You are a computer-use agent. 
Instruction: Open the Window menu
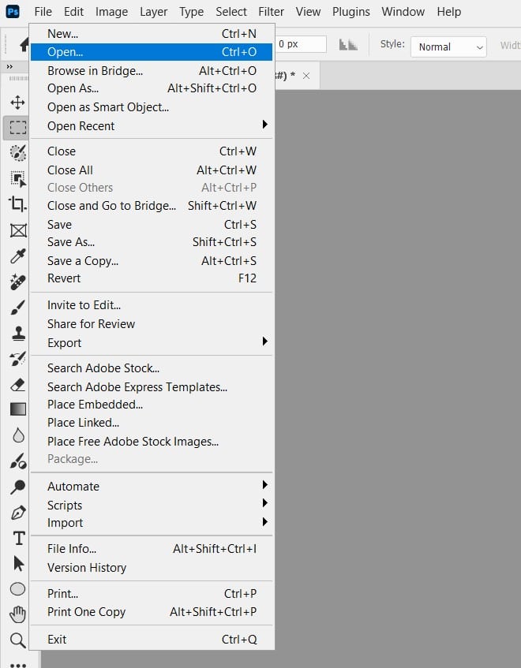(x=403, y=12)
